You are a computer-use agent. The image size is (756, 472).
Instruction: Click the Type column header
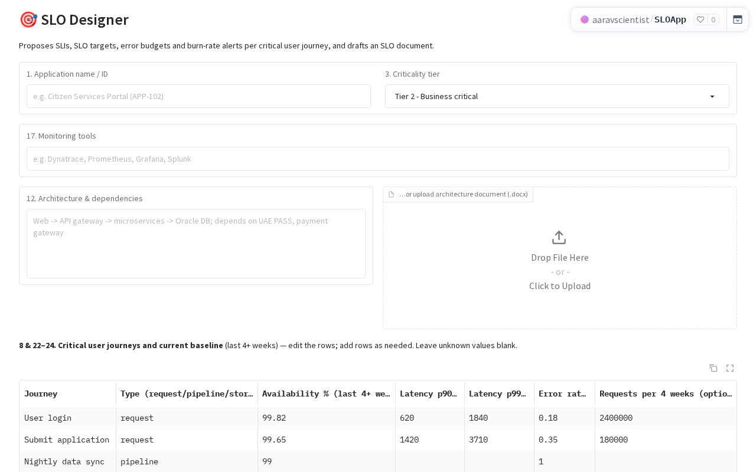[187, 394]
